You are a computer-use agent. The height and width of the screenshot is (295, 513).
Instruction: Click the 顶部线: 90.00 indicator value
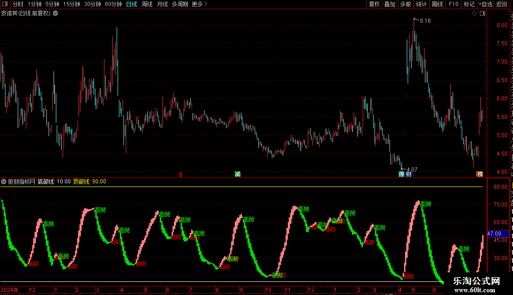pyautogui.click(x=89, y=182)
